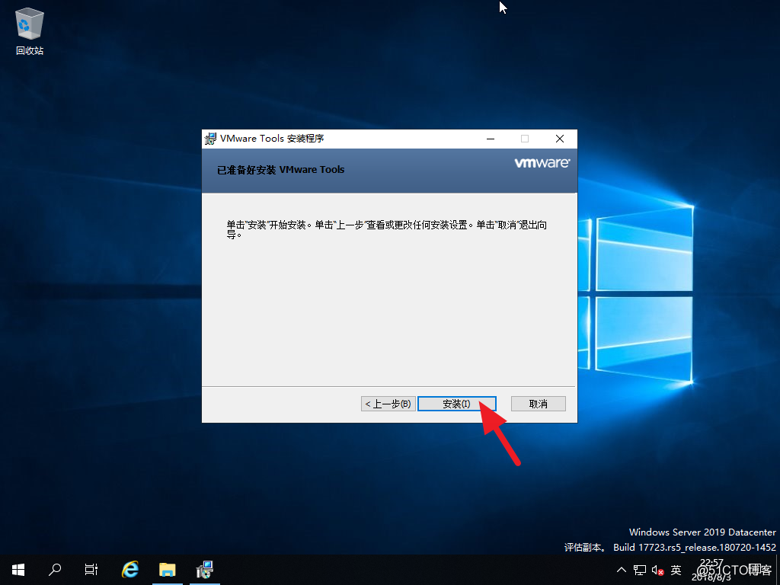The height and width of the screenshot is (585, 780).
Task: Open Task View on the taskbar
Action: 91,570
